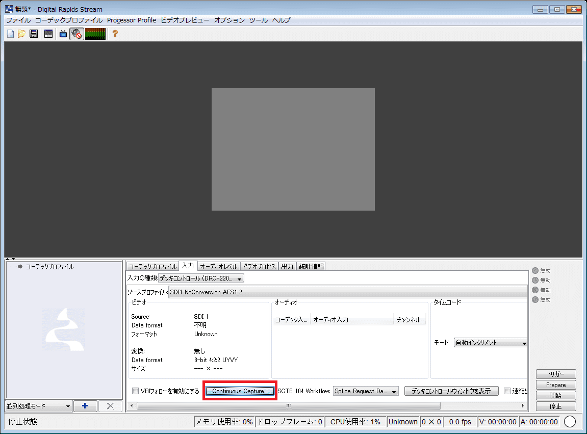Click the round status indicator in status bar
587x434 pixels.
pyautogui.click(x=570, y=422)
